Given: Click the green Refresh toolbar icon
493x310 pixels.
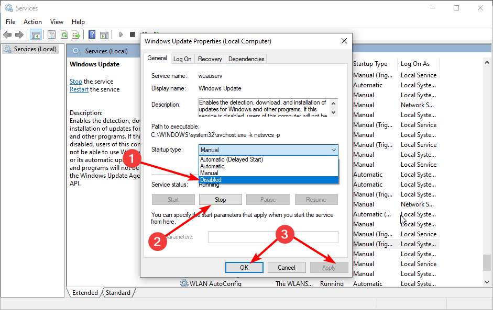Looking at the screenshot, I should [x=64, y=35].
